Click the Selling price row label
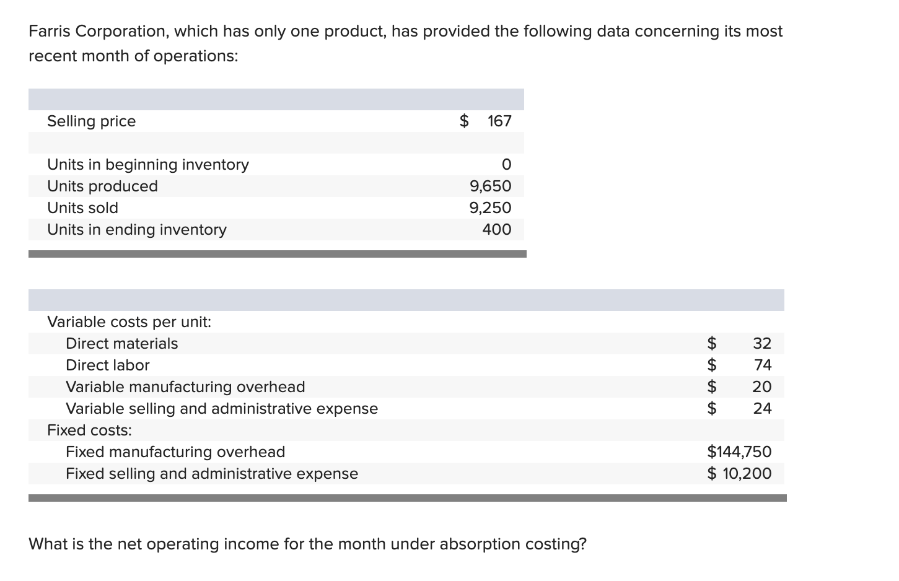 click(91, 121)
